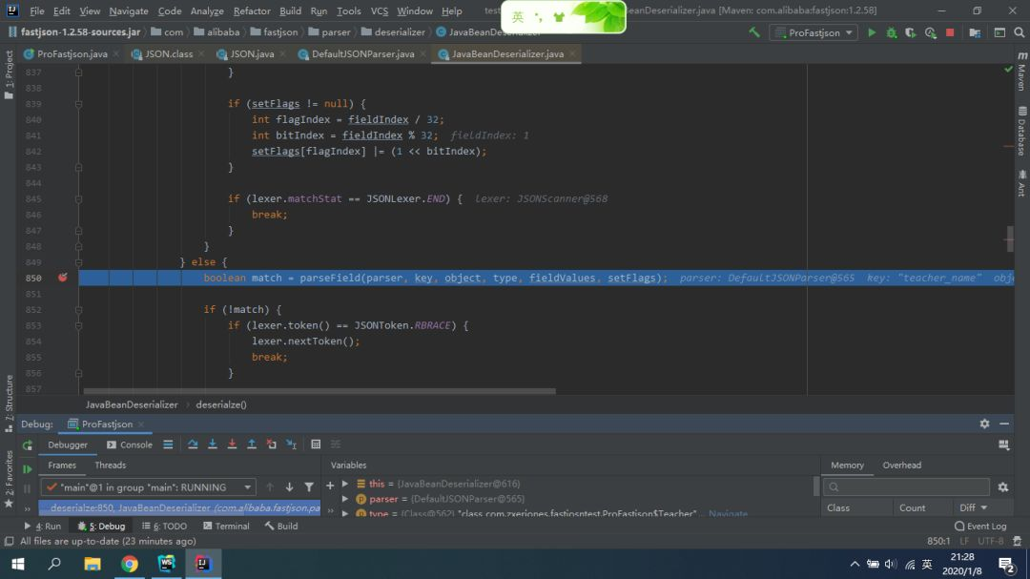Screen dimensions: 1030x579
Task: Collapse the code fold at line 845
Action: (78, 199)
